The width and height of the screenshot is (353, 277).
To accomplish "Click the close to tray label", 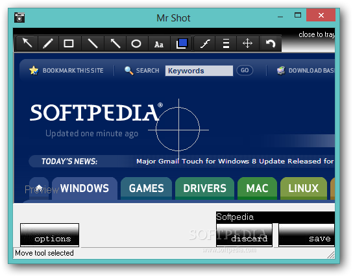I will tap(317, 34).
